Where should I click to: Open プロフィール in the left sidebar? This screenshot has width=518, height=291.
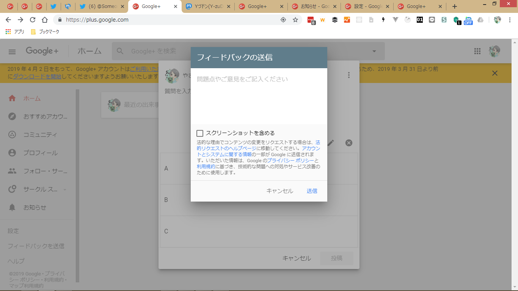coord(40,153)
